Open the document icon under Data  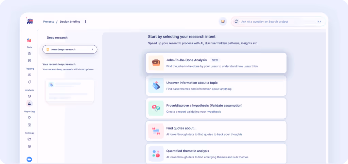click(x=29, y=53)
